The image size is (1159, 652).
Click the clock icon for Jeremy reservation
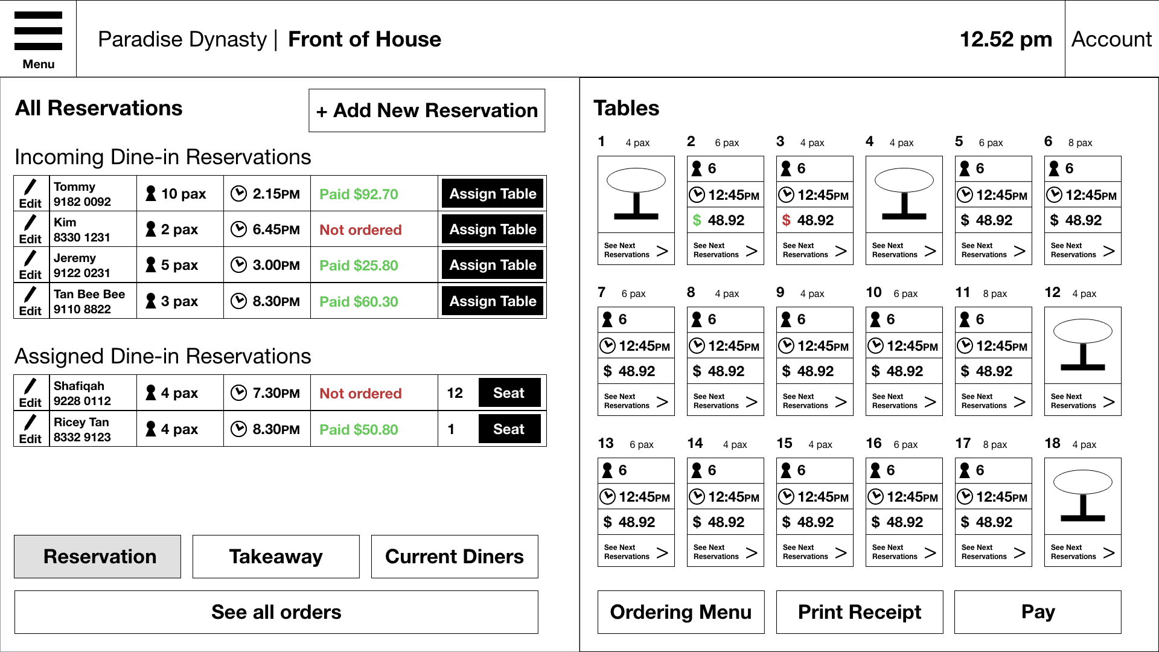pos(239,265)
